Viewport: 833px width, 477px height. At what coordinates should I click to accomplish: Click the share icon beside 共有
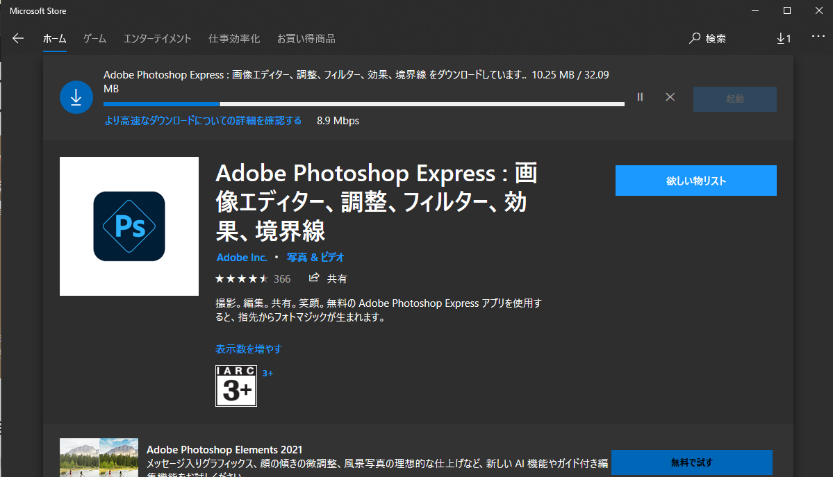click(314, 278)
